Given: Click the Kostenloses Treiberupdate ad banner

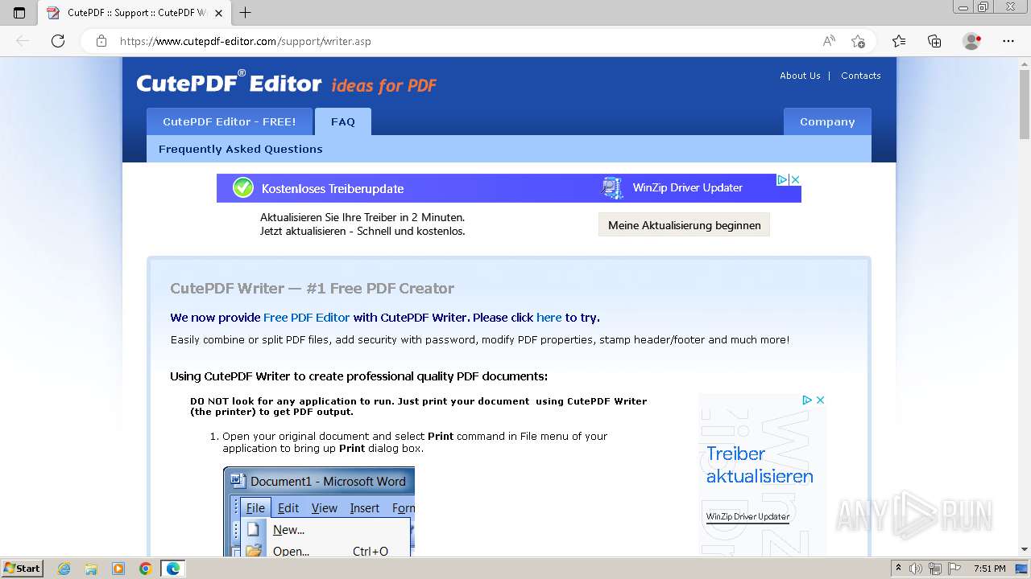Looking at the screenshot, I should pyautogui.click(x=332, y=188).
